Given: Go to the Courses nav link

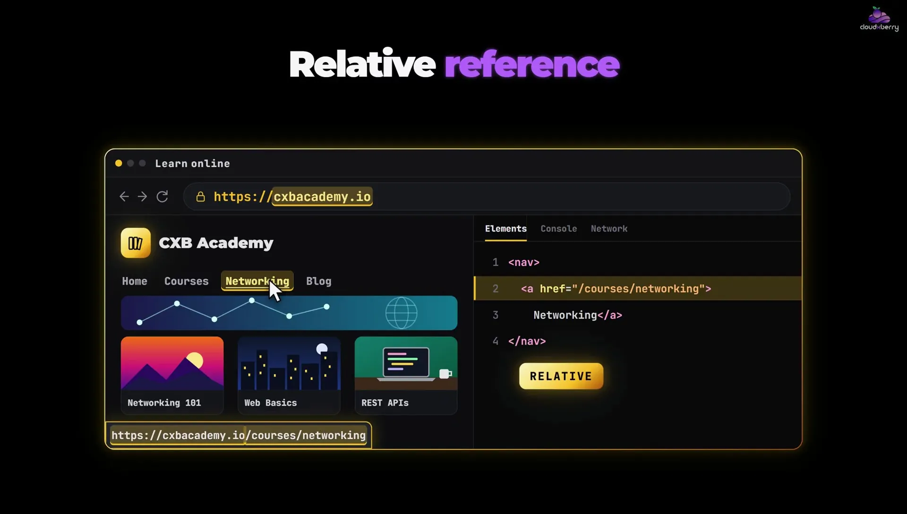Looking at the screenshot, I should (x=186, y=281).
